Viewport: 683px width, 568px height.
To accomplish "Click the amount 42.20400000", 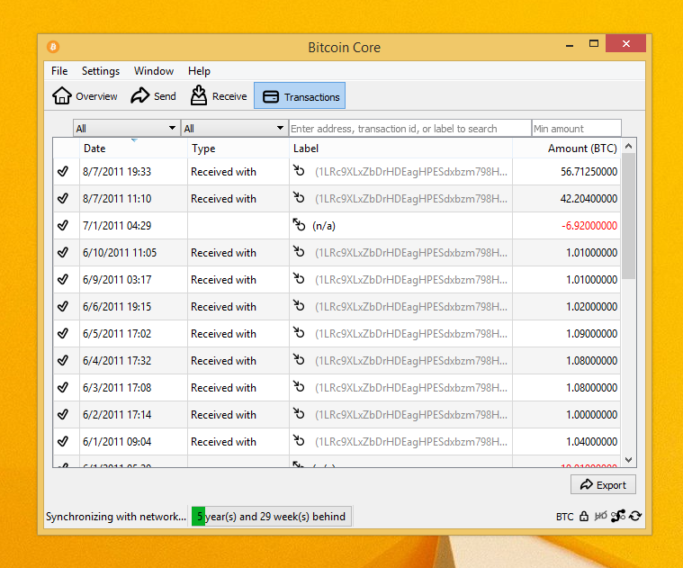I will (589, 199).
